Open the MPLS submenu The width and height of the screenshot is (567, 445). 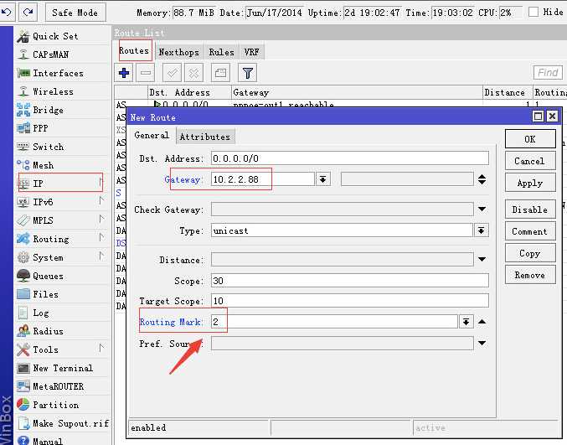tap(62, 220)
